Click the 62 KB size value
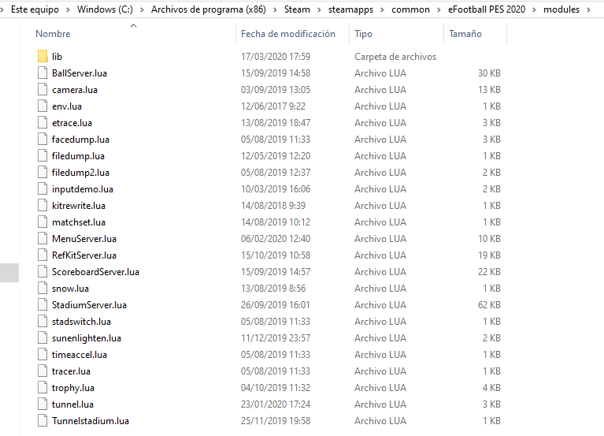604x436 pixels. pyautogui.click(x=489, y=305)
